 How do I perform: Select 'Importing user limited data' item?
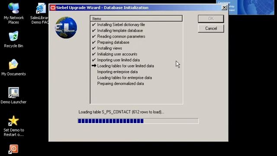click(x=118, y=60)
